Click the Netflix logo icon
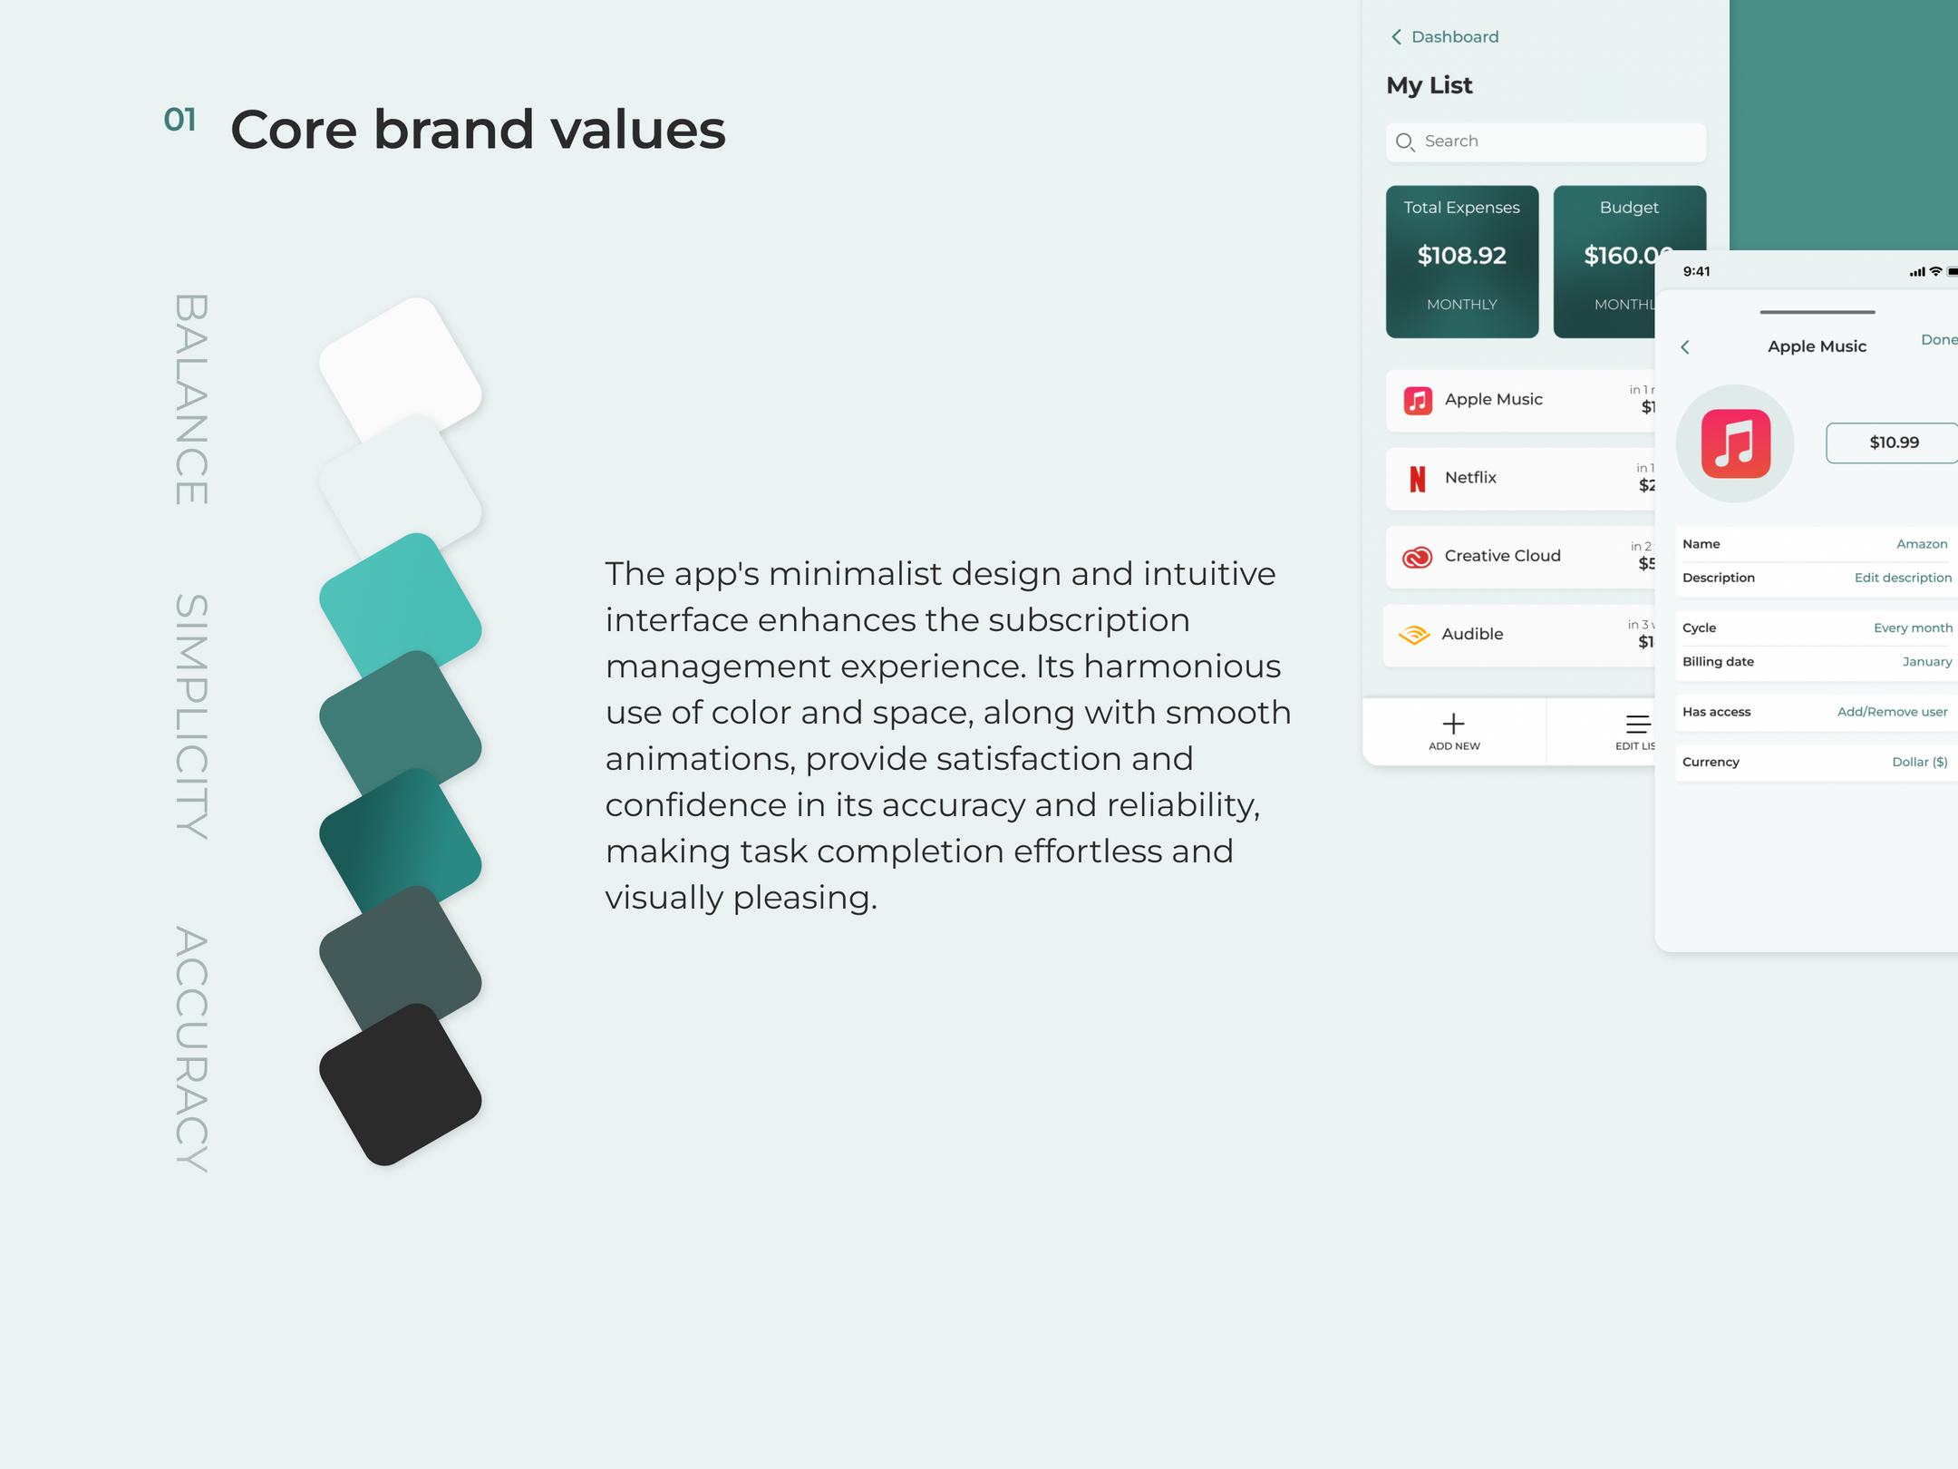 coord(1418,478)
